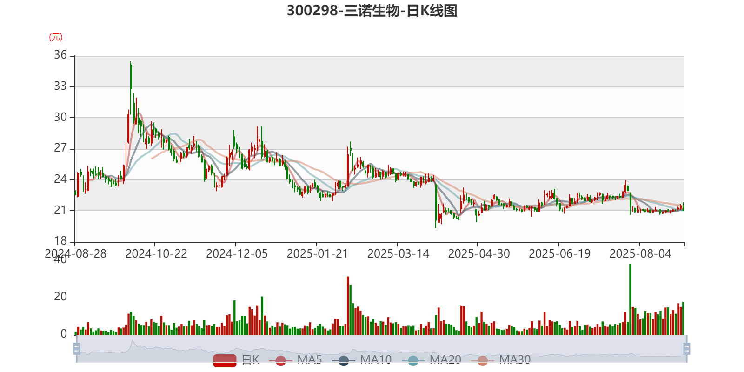Screen dimensions: 744x372
Task: Click the 2025-01-21 date axis label
Action: pyautogui.click(x=317, y=254)
